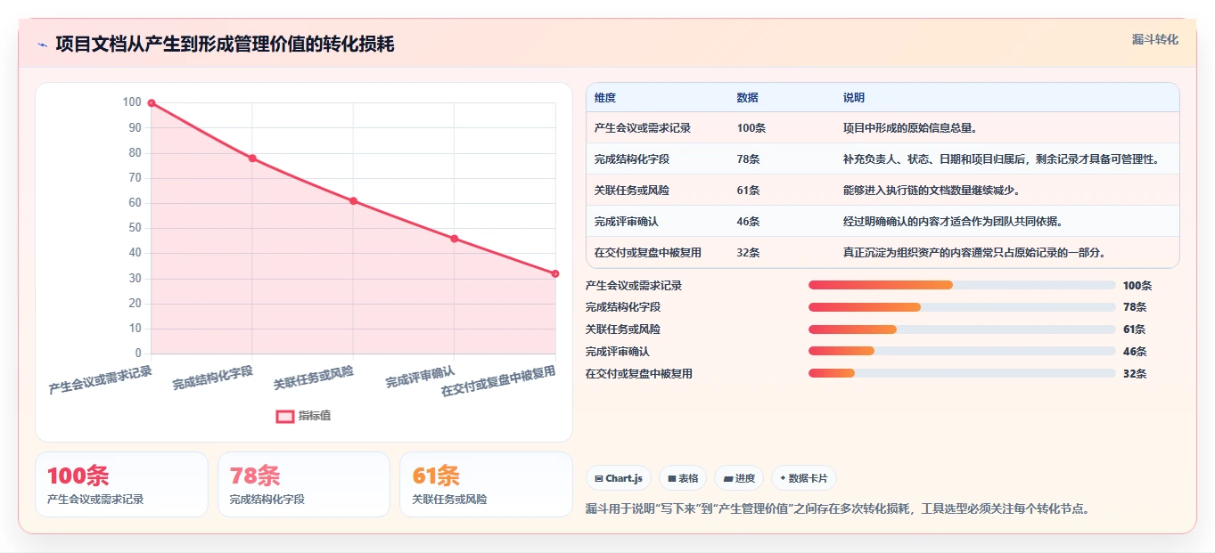Click the 数据 column header
The image size is (1215, 553).
click(x=748, y=98)
